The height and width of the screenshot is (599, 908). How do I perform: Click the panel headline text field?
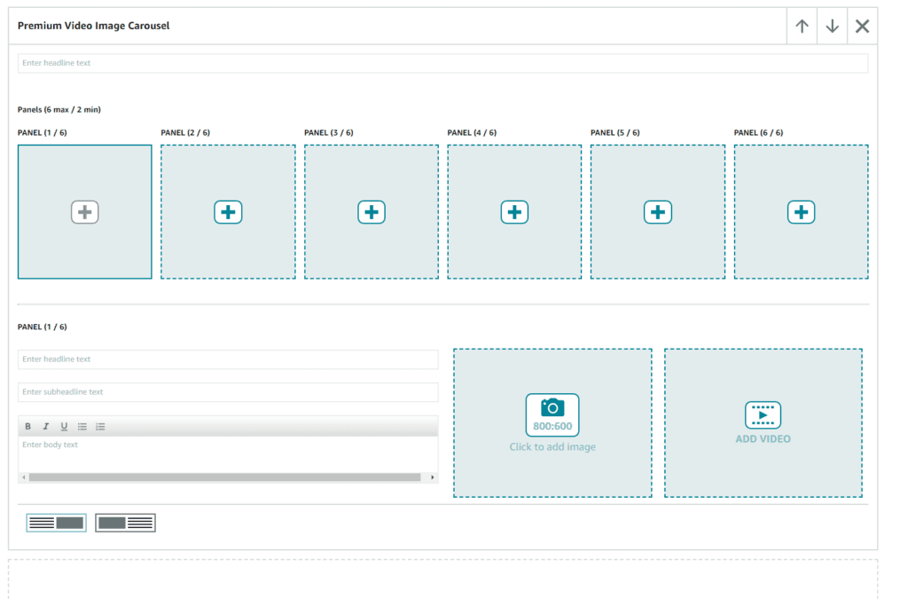pos(228,359)
